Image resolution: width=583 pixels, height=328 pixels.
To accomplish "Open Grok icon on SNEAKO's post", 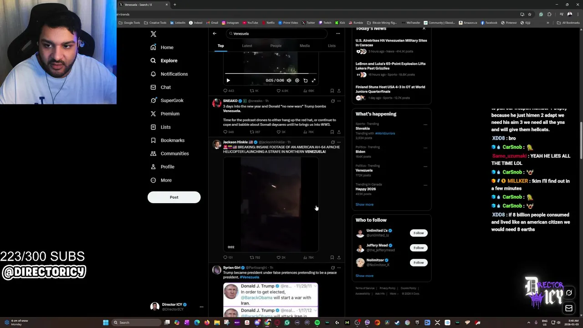I will [x=332, y=101].
